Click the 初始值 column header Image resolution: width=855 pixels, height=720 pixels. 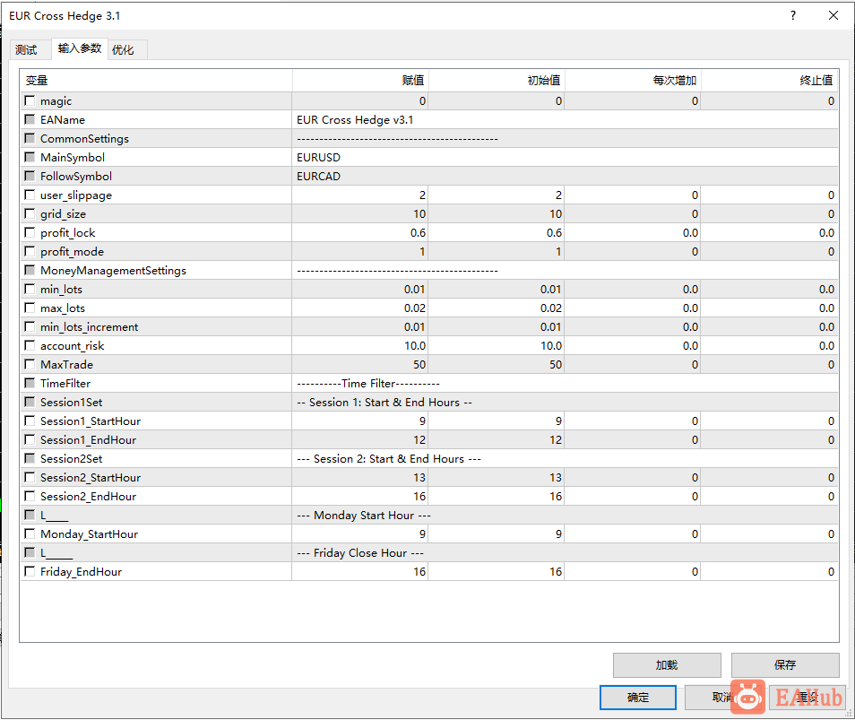tap(497, 80)
